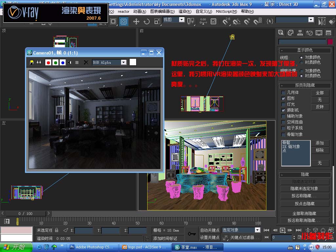Toggle the 2.5D Snaps magnet

pos(226,21)
